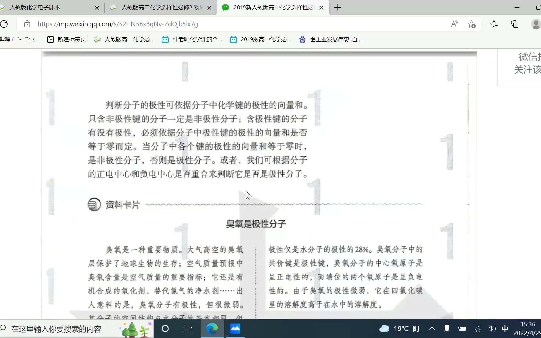This screenshot has height=338, width=541.
Task: Add this page to favorites via star icon
Action: coord(471,24)
